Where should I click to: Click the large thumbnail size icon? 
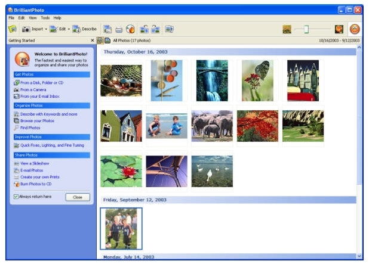tap(339, 29)
